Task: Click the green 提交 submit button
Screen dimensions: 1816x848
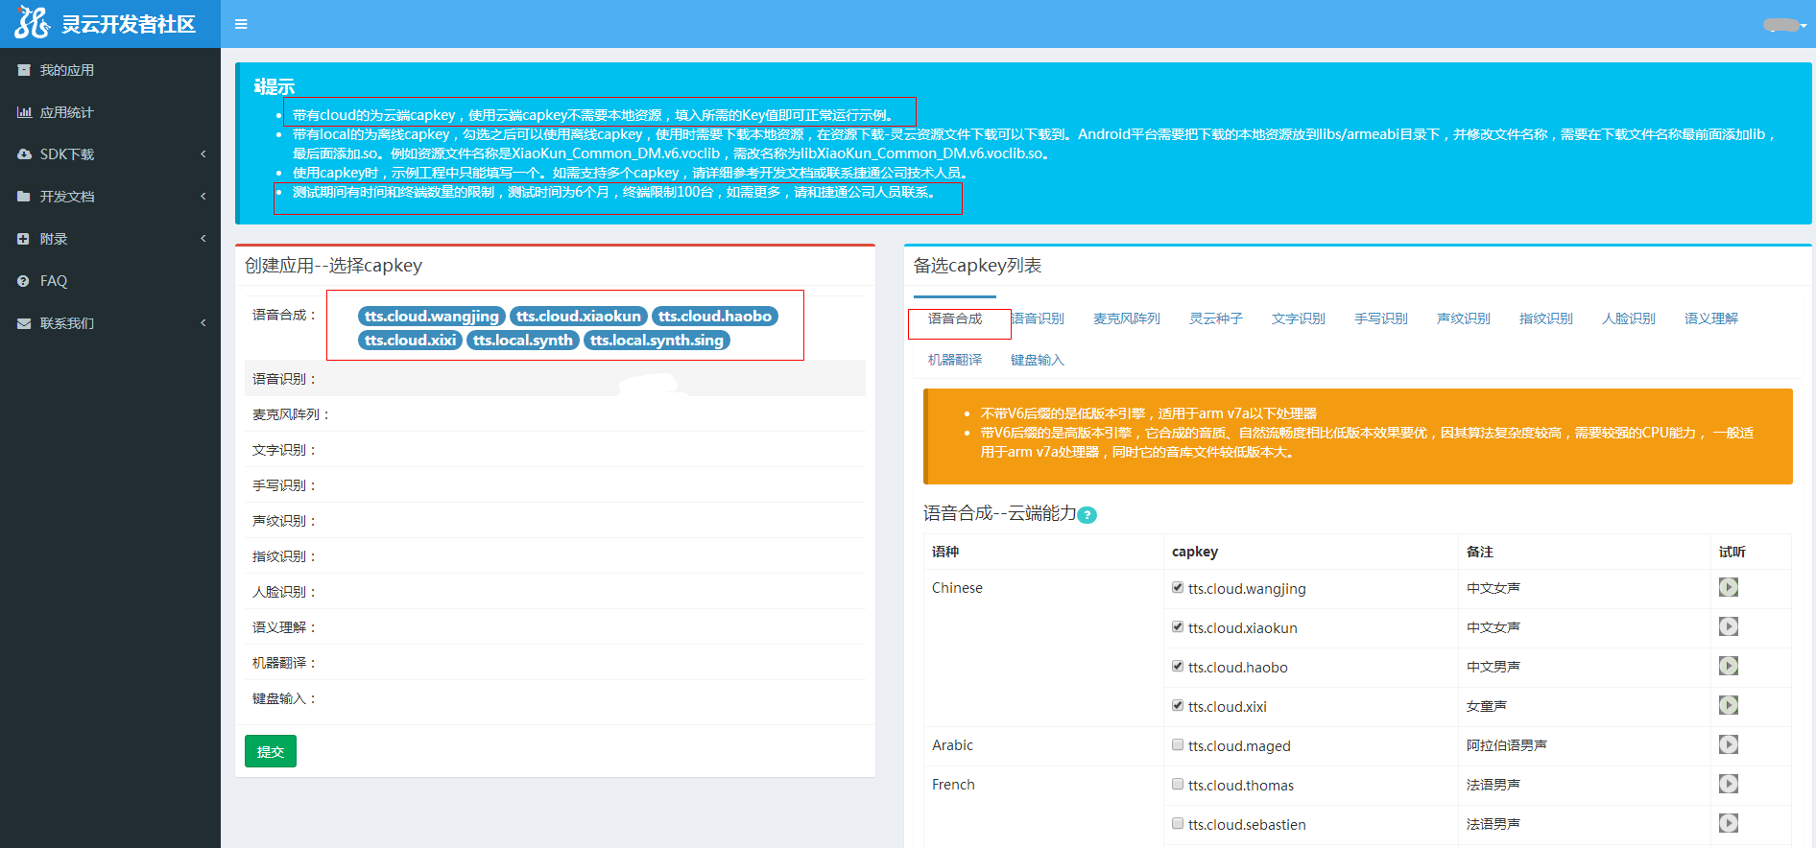Action: pos(271,751)
